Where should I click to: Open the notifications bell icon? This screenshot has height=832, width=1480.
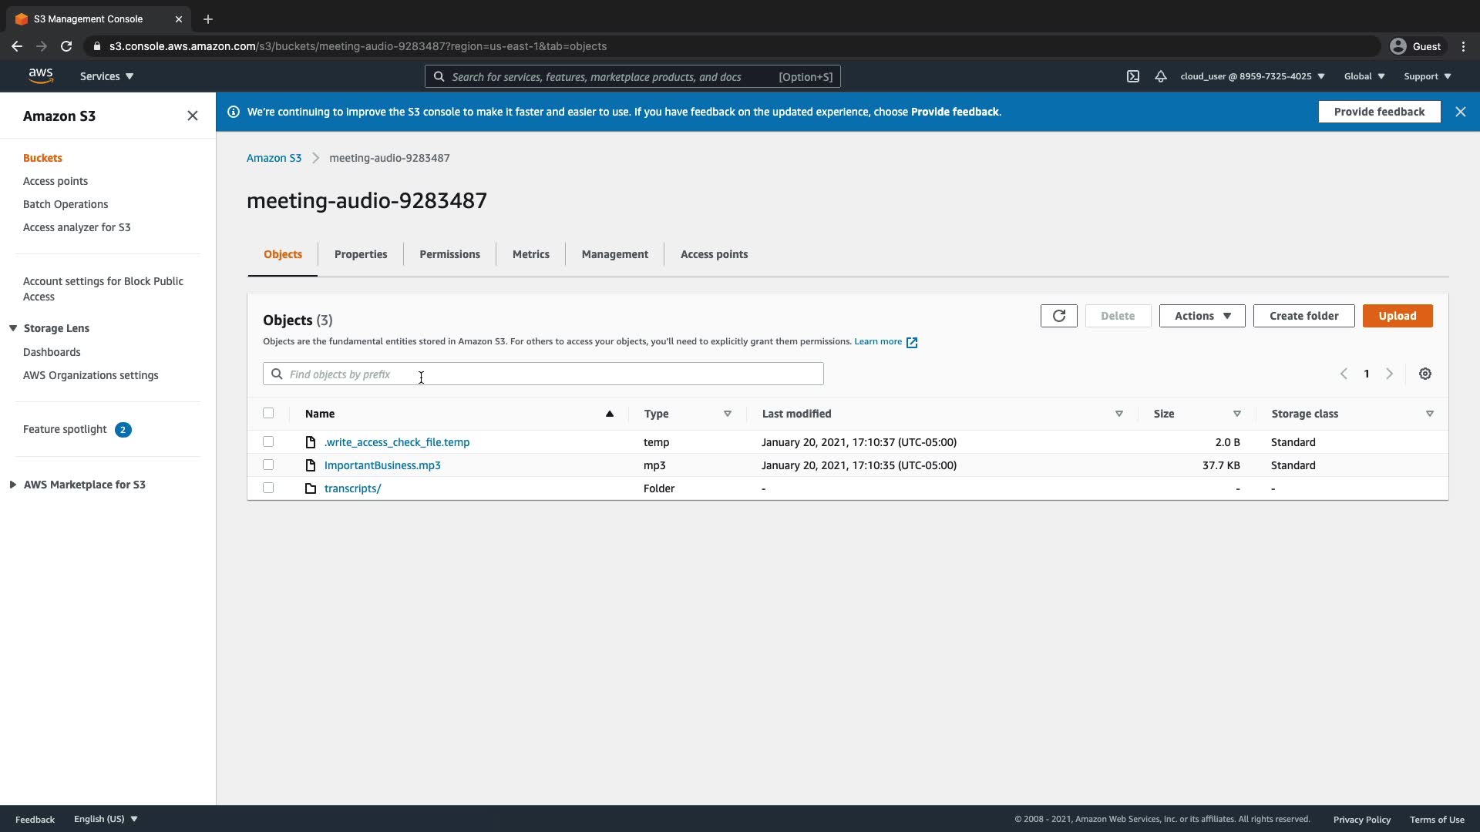(x=1160, y=76)
